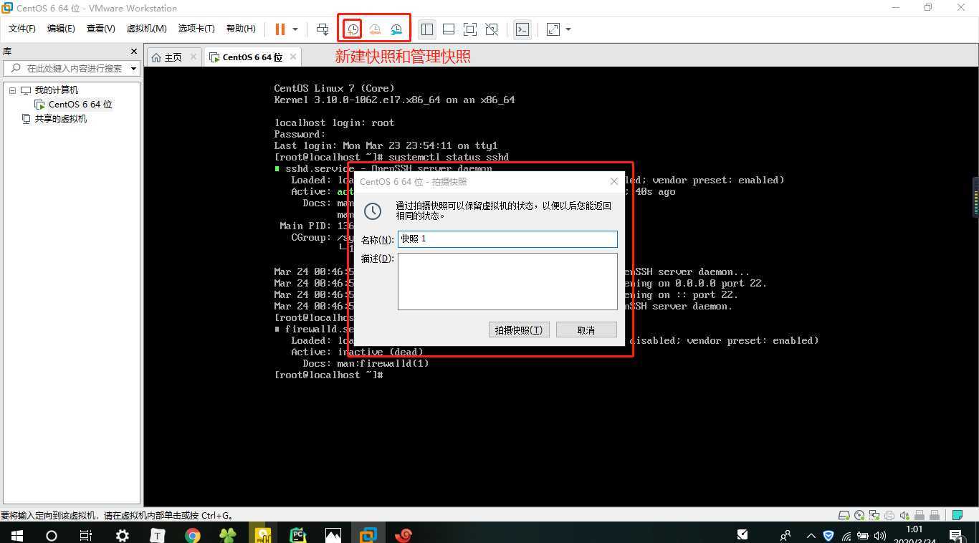
Task: Close the 拍摄快照 dialog with X
Action: (x=613, y=181)
